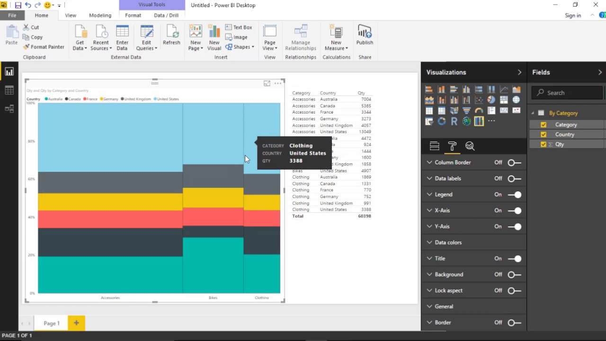606x341 pixels.
Task: Open the Shapes dropdown
Action: tap(240, 47)
